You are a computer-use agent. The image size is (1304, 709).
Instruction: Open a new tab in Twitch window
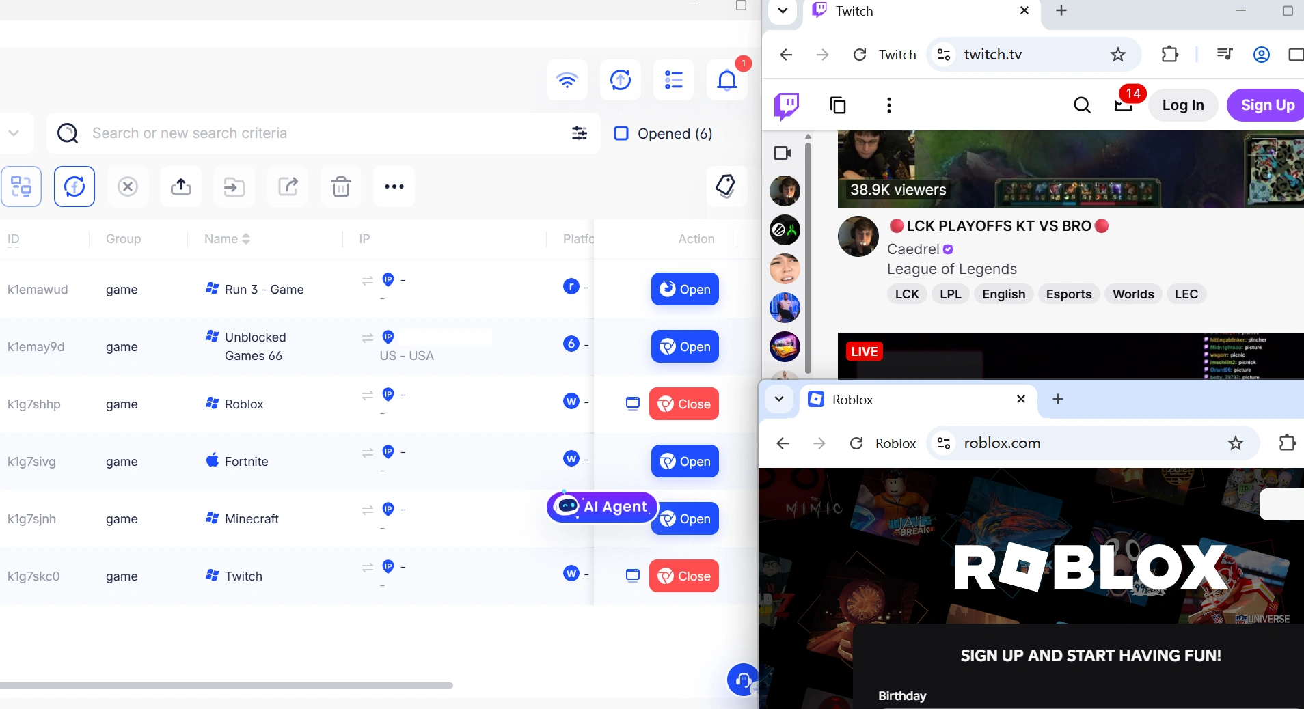pos(1061,11)
